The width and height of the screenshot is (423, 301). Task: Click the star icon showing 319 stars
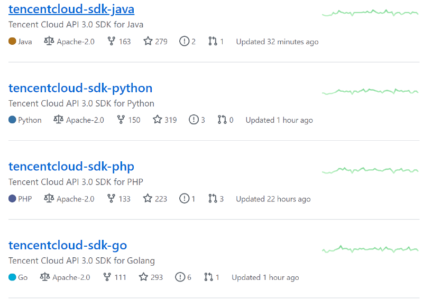pos(158,120)
